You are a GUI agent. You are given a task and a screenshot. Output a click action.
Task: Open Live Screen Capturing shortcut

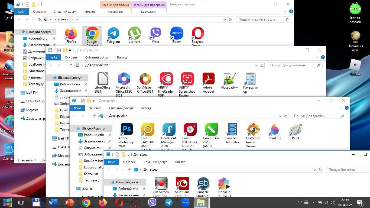pos(161,187)
